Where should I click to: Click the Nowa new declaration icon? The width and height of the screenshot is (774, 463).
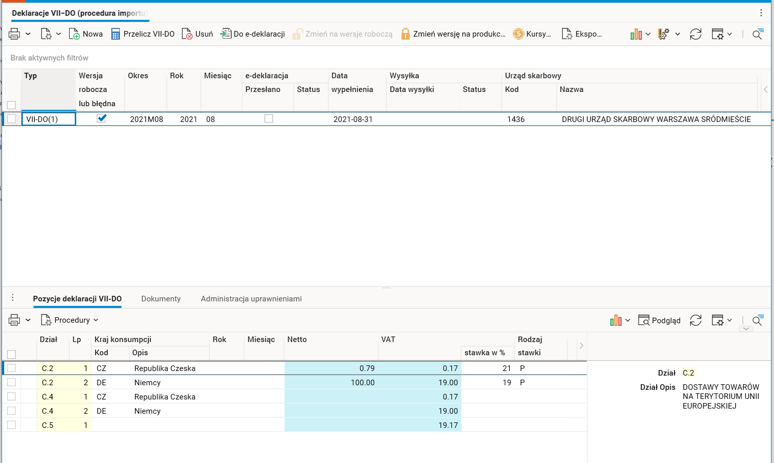click(74, 34)
